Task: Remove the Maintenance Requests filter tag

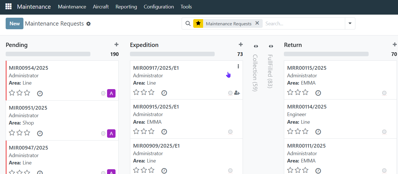Action: tap(257, 23)
